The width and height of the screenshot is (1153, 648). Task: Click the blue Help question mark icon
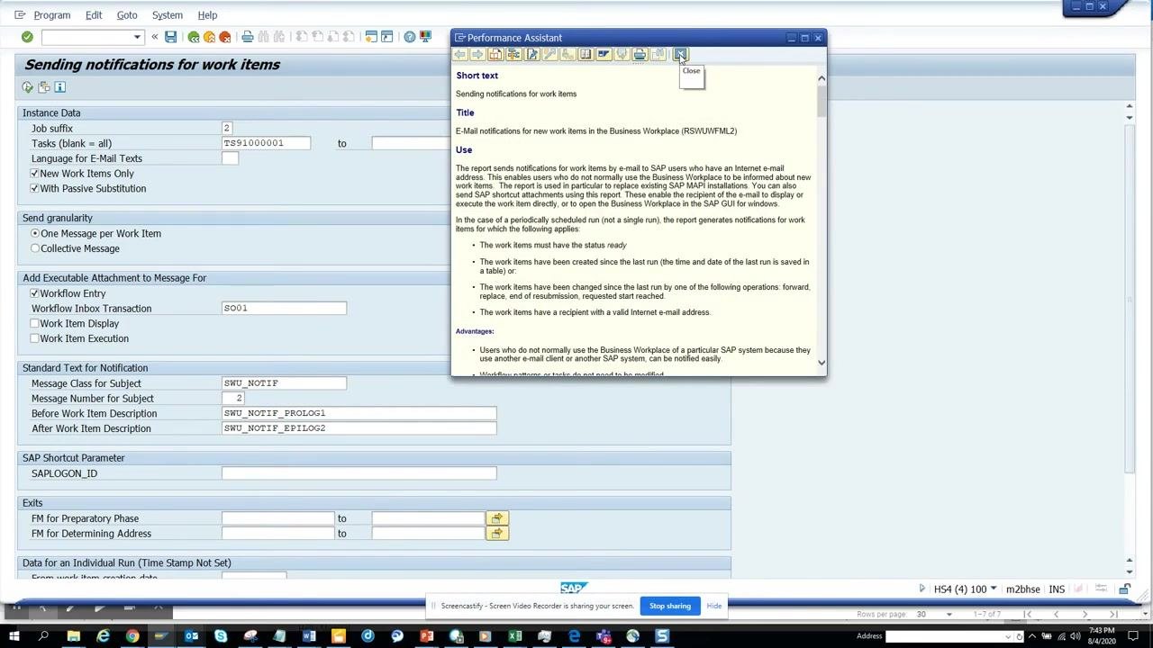410,37
